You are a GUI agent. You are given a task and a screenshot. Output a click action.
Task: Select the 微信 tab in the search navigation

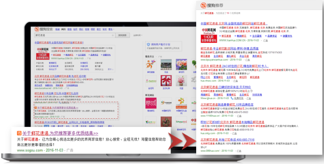[x=69, y=30]
